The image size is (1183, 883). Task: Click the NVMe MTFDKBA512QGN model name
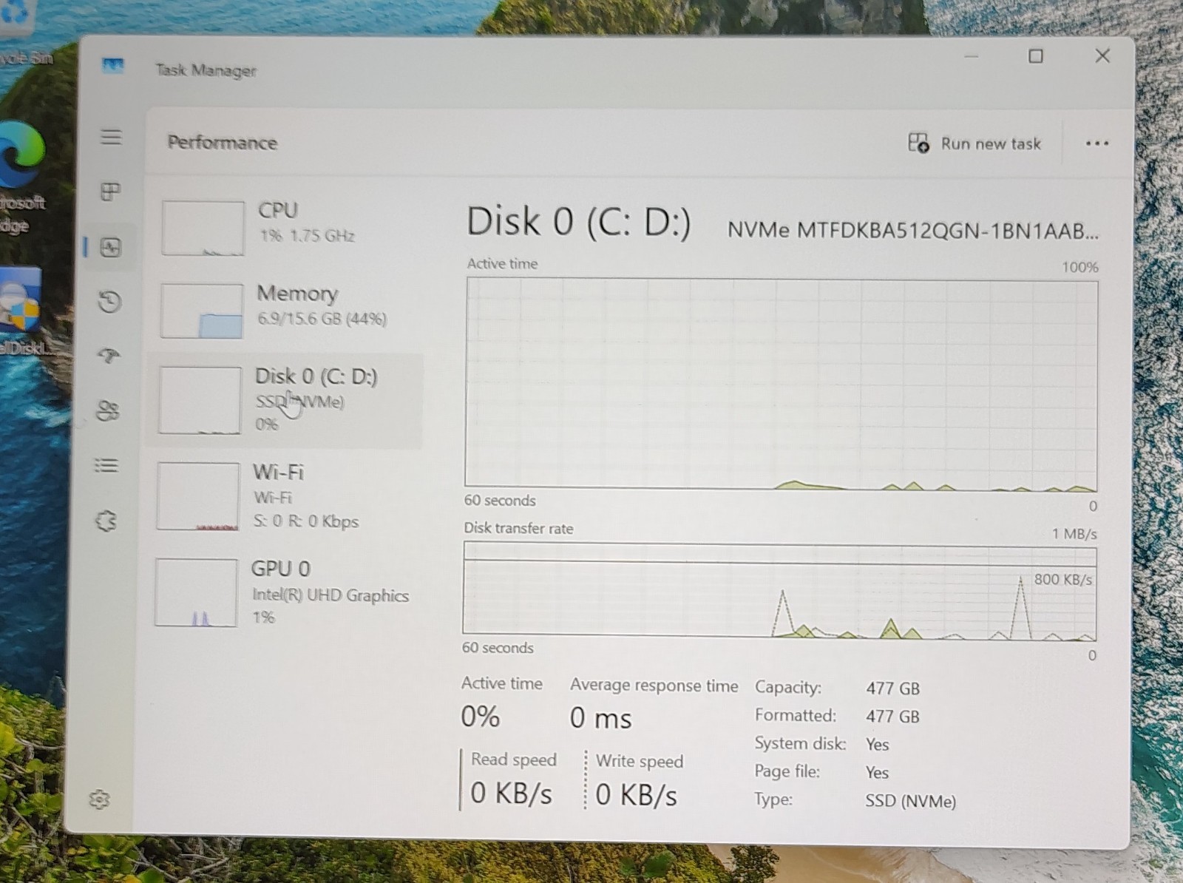point(913,230)
